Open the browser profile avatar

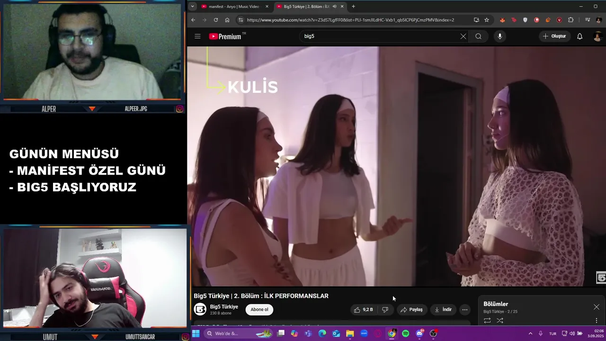[598, 20]
